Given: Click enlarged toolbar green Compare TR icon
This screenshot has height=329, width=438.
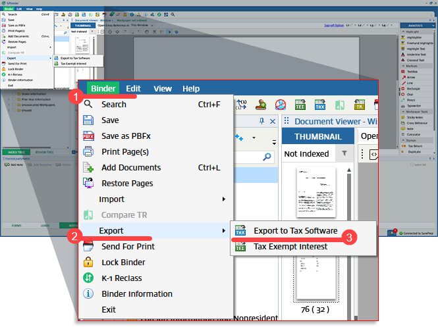Looking at the screenshot, I should [x=340, y=105].
